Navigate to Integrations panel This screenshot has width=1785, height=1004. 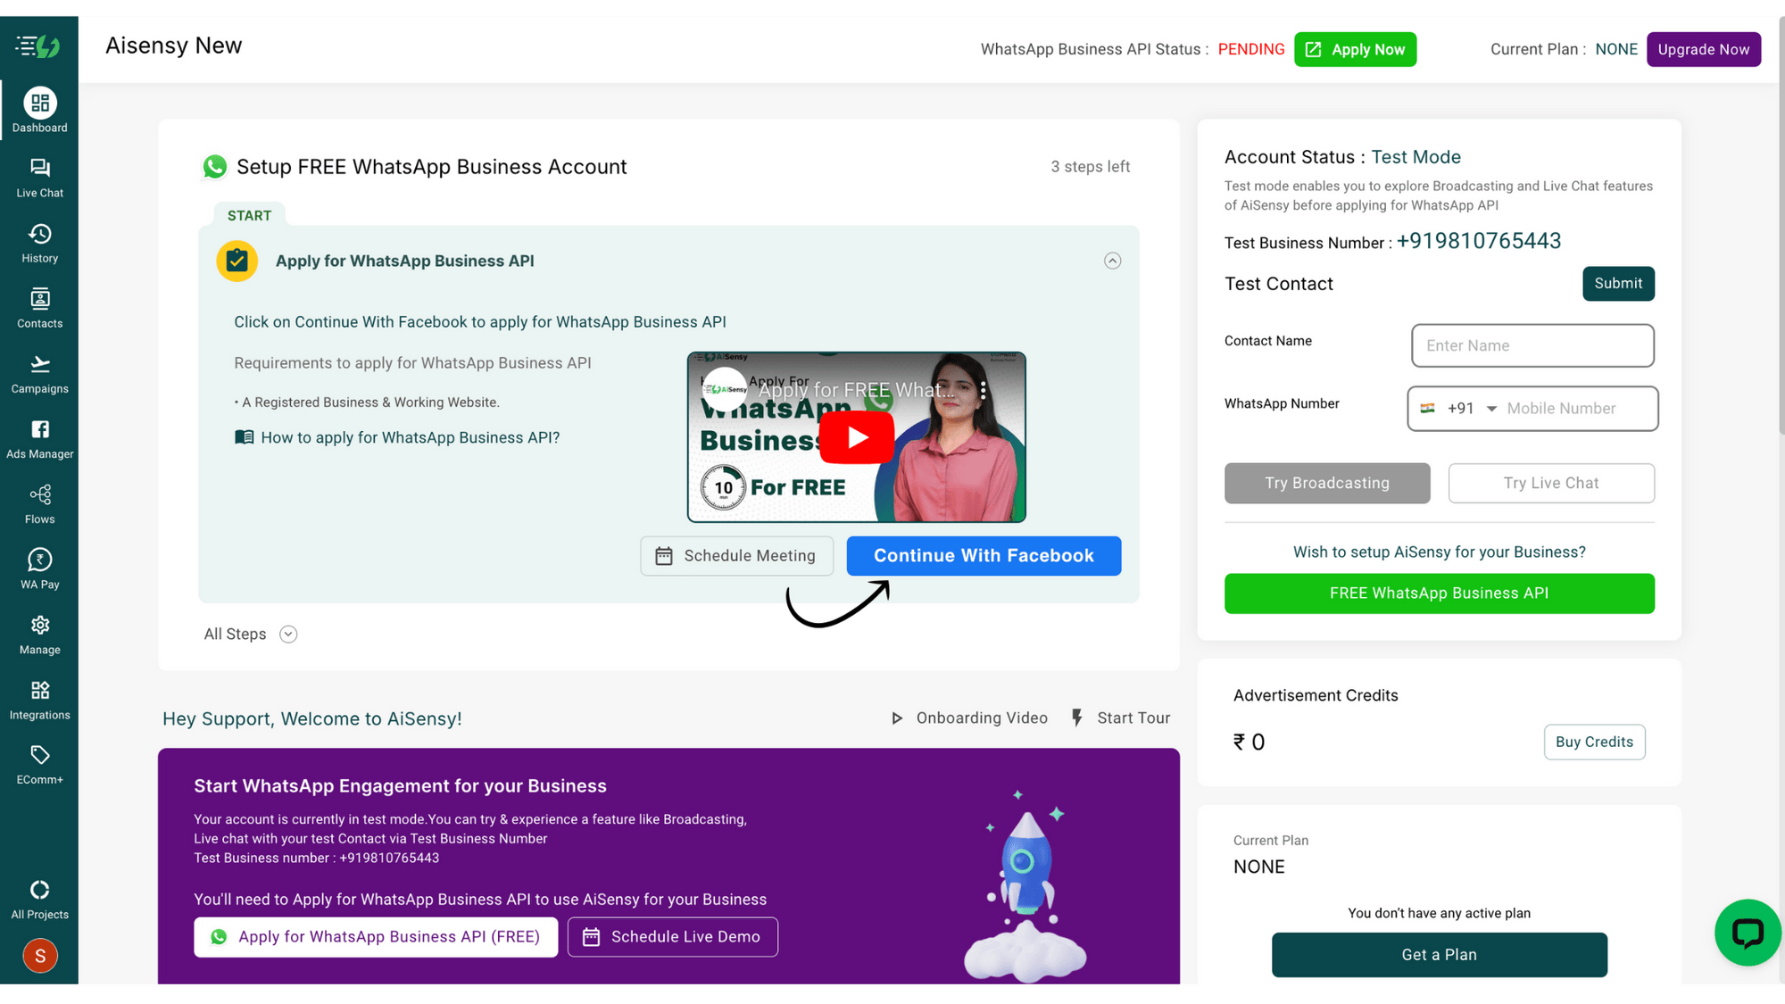pos(39,699)
